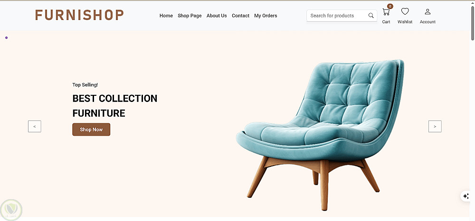Open the Home menu item
Viewport: 475px width, 221px height.
166,16
